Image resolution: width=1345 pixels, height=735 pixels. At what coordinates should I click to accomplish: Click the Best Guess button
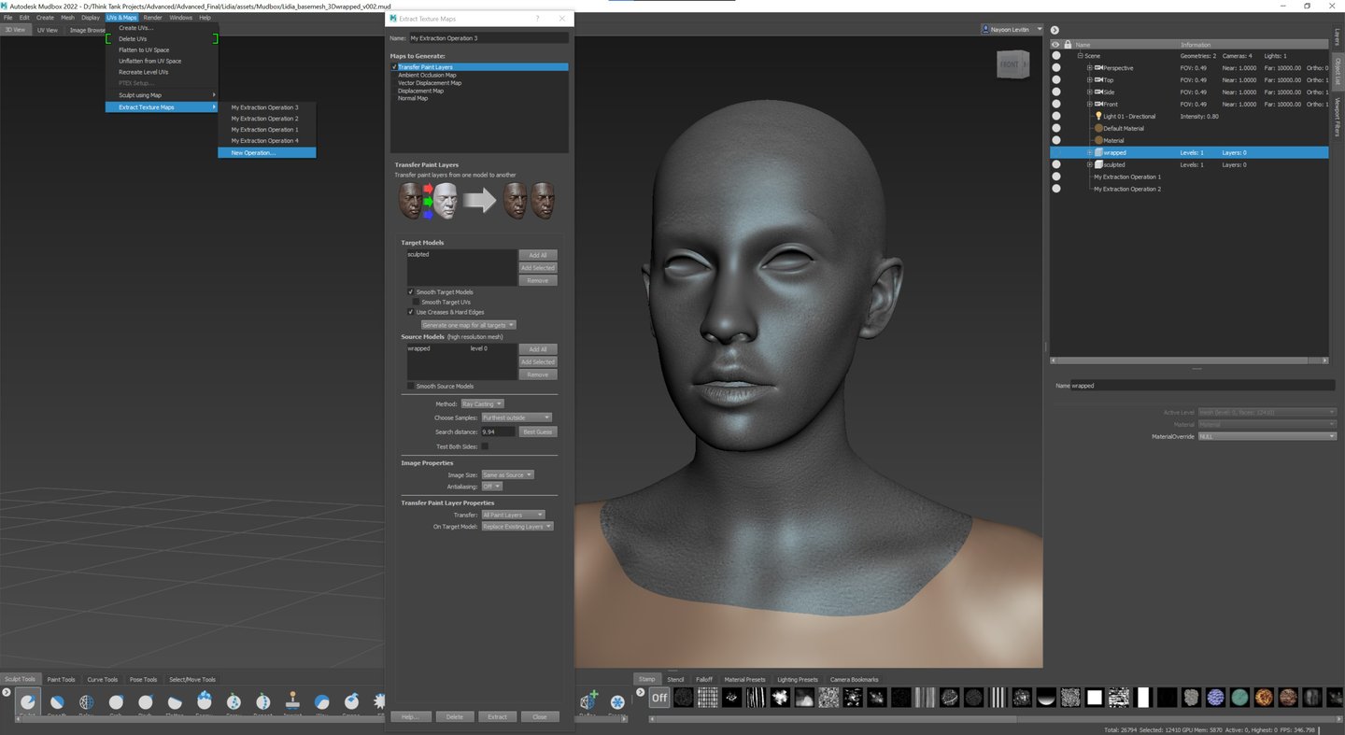tap(538, 432)
